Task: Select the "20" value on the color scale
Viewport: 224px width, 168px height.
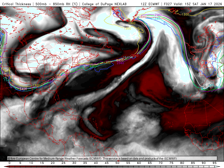Action: [x=53, y=163]
